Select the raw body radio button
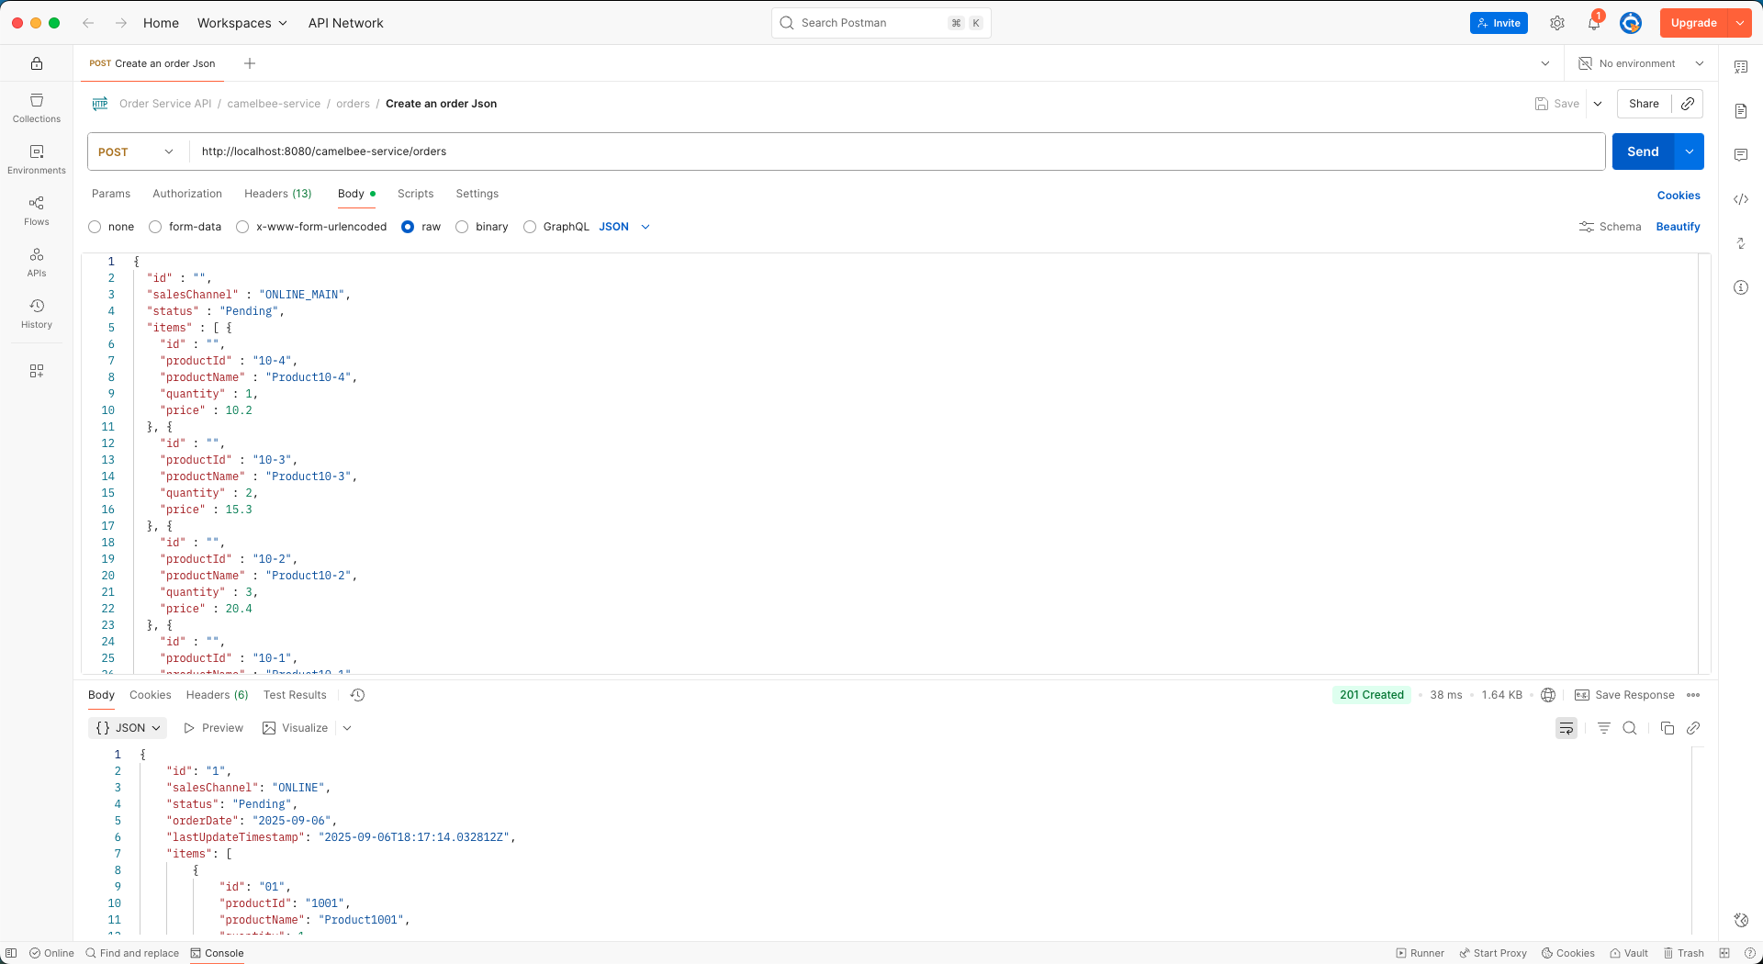 (408, 227)
